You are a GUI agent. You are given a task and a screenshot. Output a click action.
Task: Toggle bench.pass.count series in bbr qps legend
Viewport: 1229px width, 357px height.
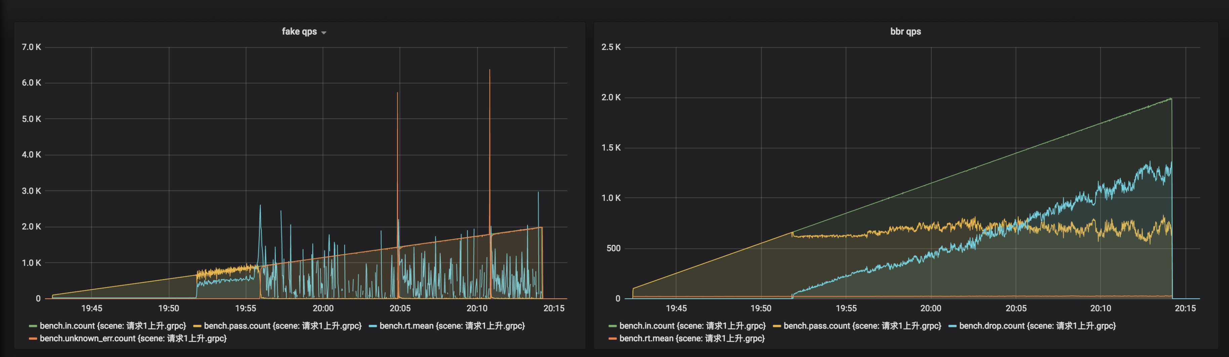point(862,326)
